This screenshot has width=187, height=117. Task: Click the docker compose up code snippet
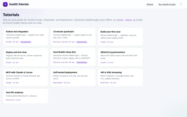[126, 20]
